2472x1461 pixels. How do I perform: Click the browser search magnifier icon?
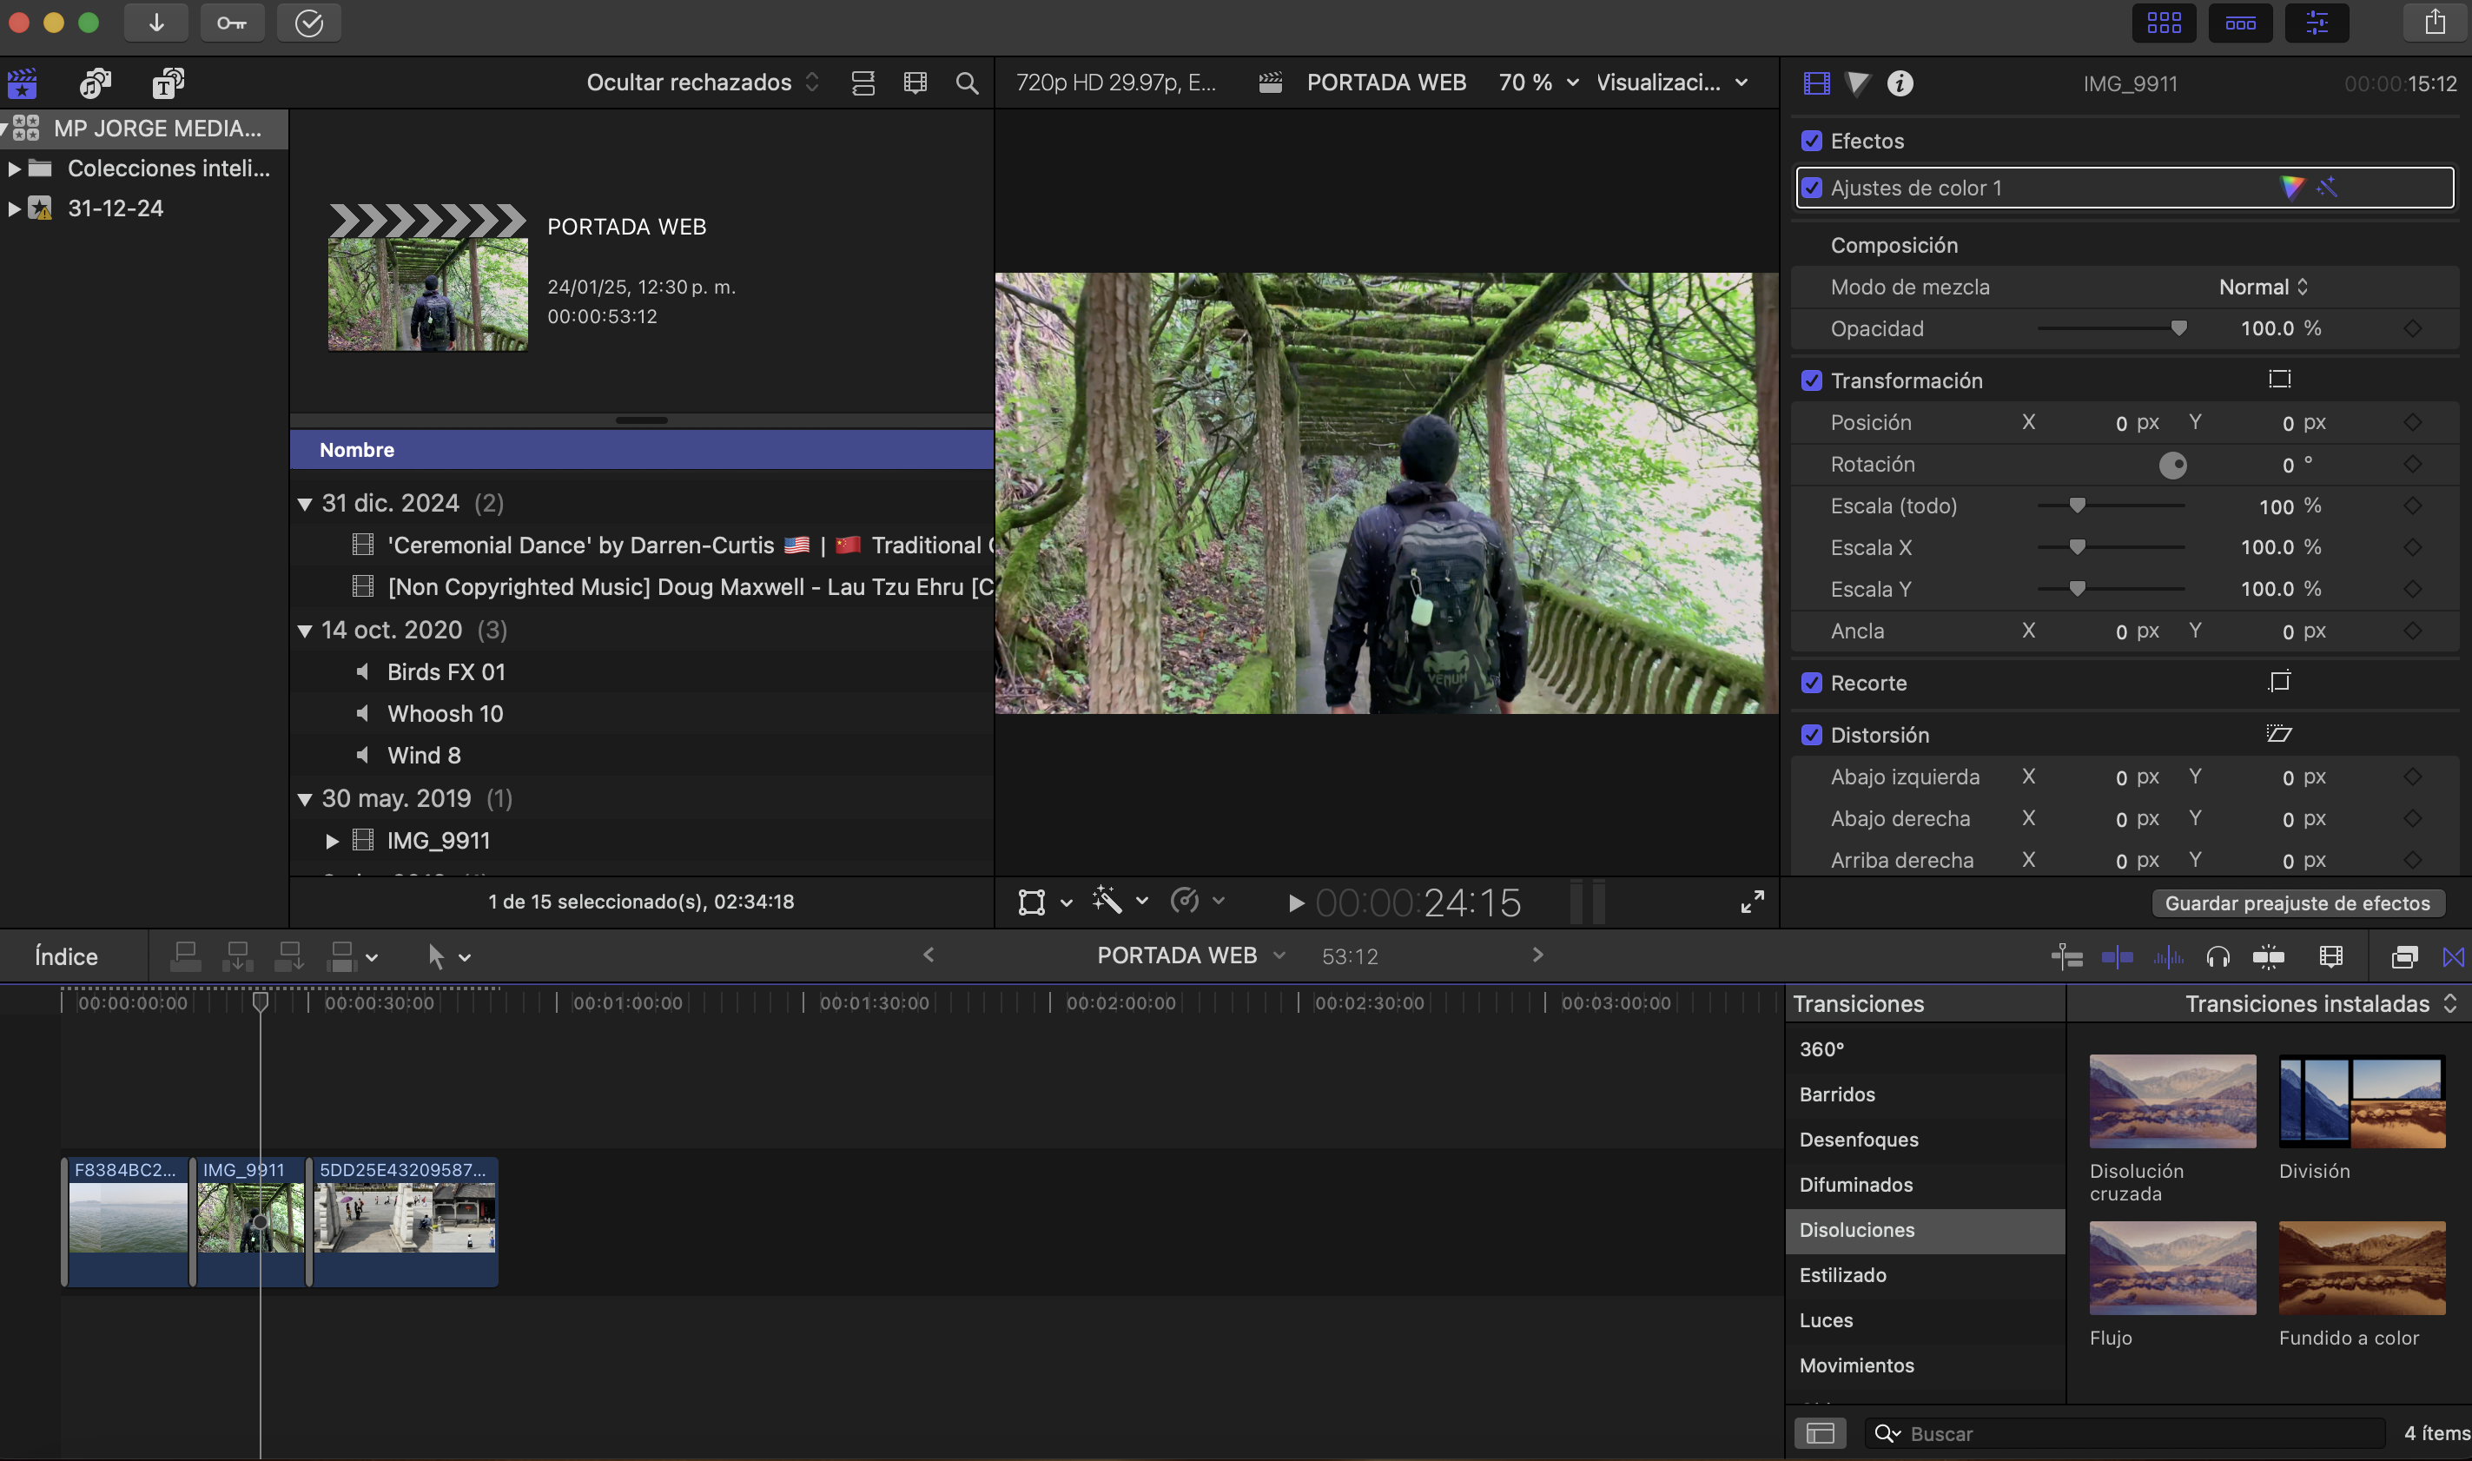tap(967, 83)
